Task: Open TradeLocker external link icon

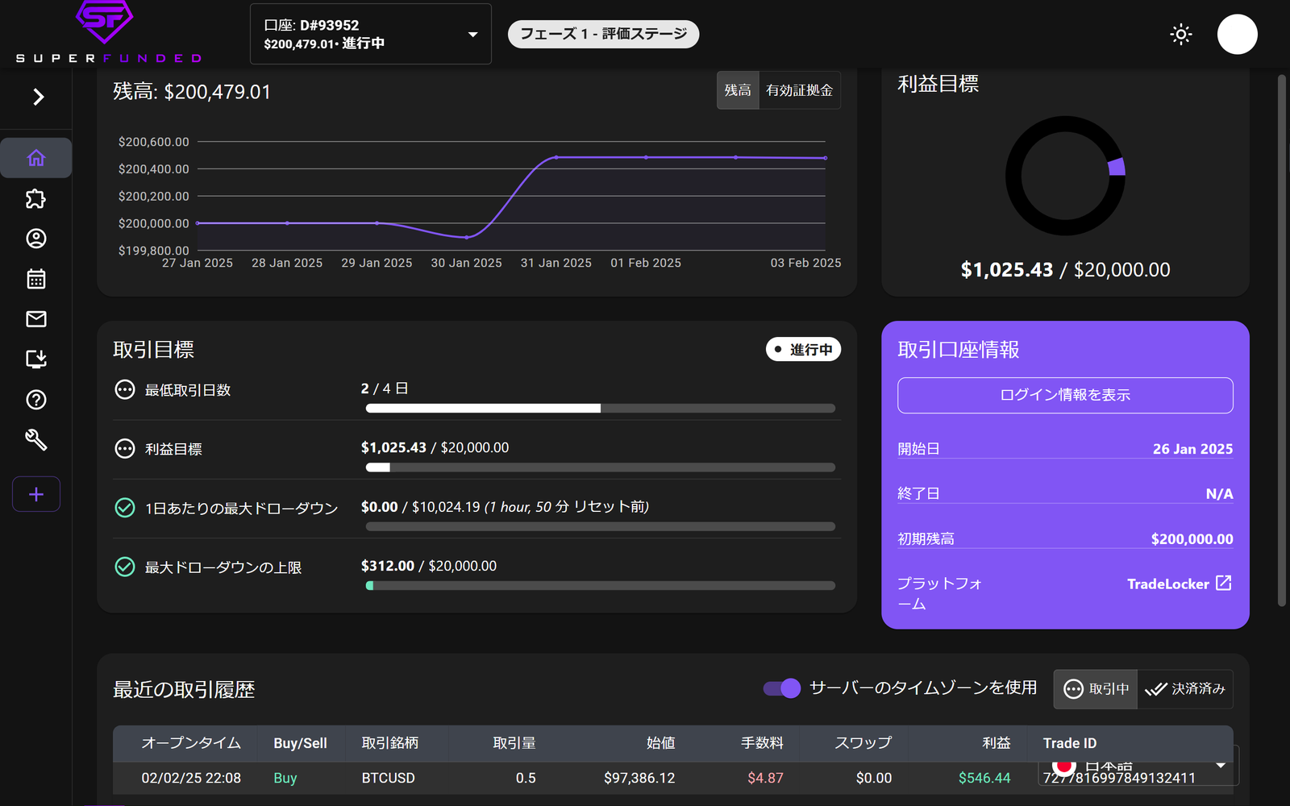Action: pyautogui.click(x=1223, y=583)
